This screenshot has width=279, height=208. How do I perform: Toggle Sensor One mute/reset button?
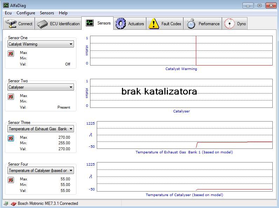point(11,54)
